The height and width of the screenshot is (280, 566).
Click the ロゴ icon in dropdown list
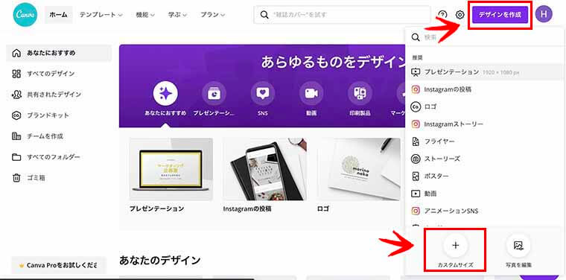(416, 106)
